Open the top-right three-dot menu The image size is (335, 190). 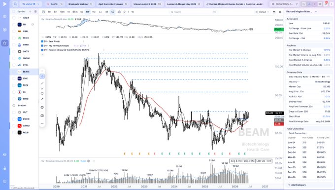[x=332, y=4]
